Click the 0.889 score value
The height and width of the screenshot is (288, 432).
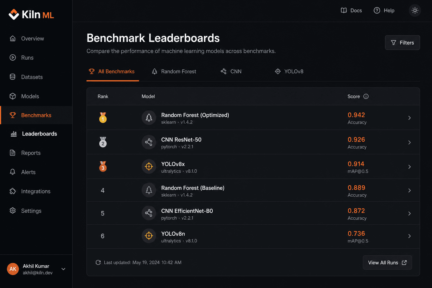coord(356,188)
